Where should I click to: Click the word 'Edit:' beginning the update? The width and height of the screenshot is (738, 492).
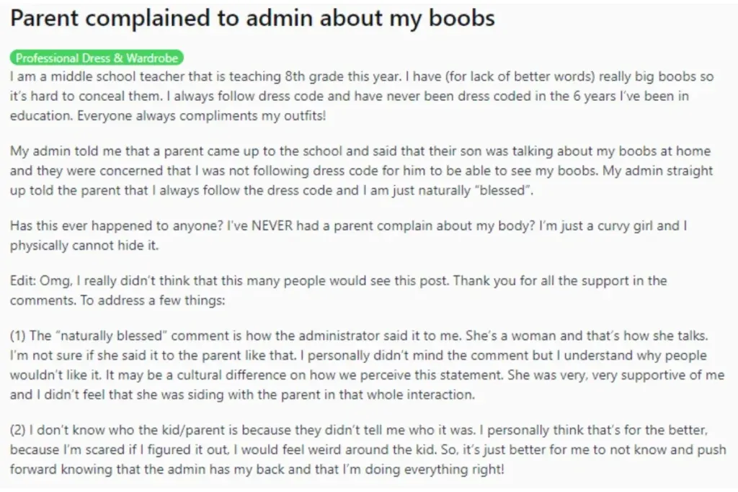click(23, 281)
